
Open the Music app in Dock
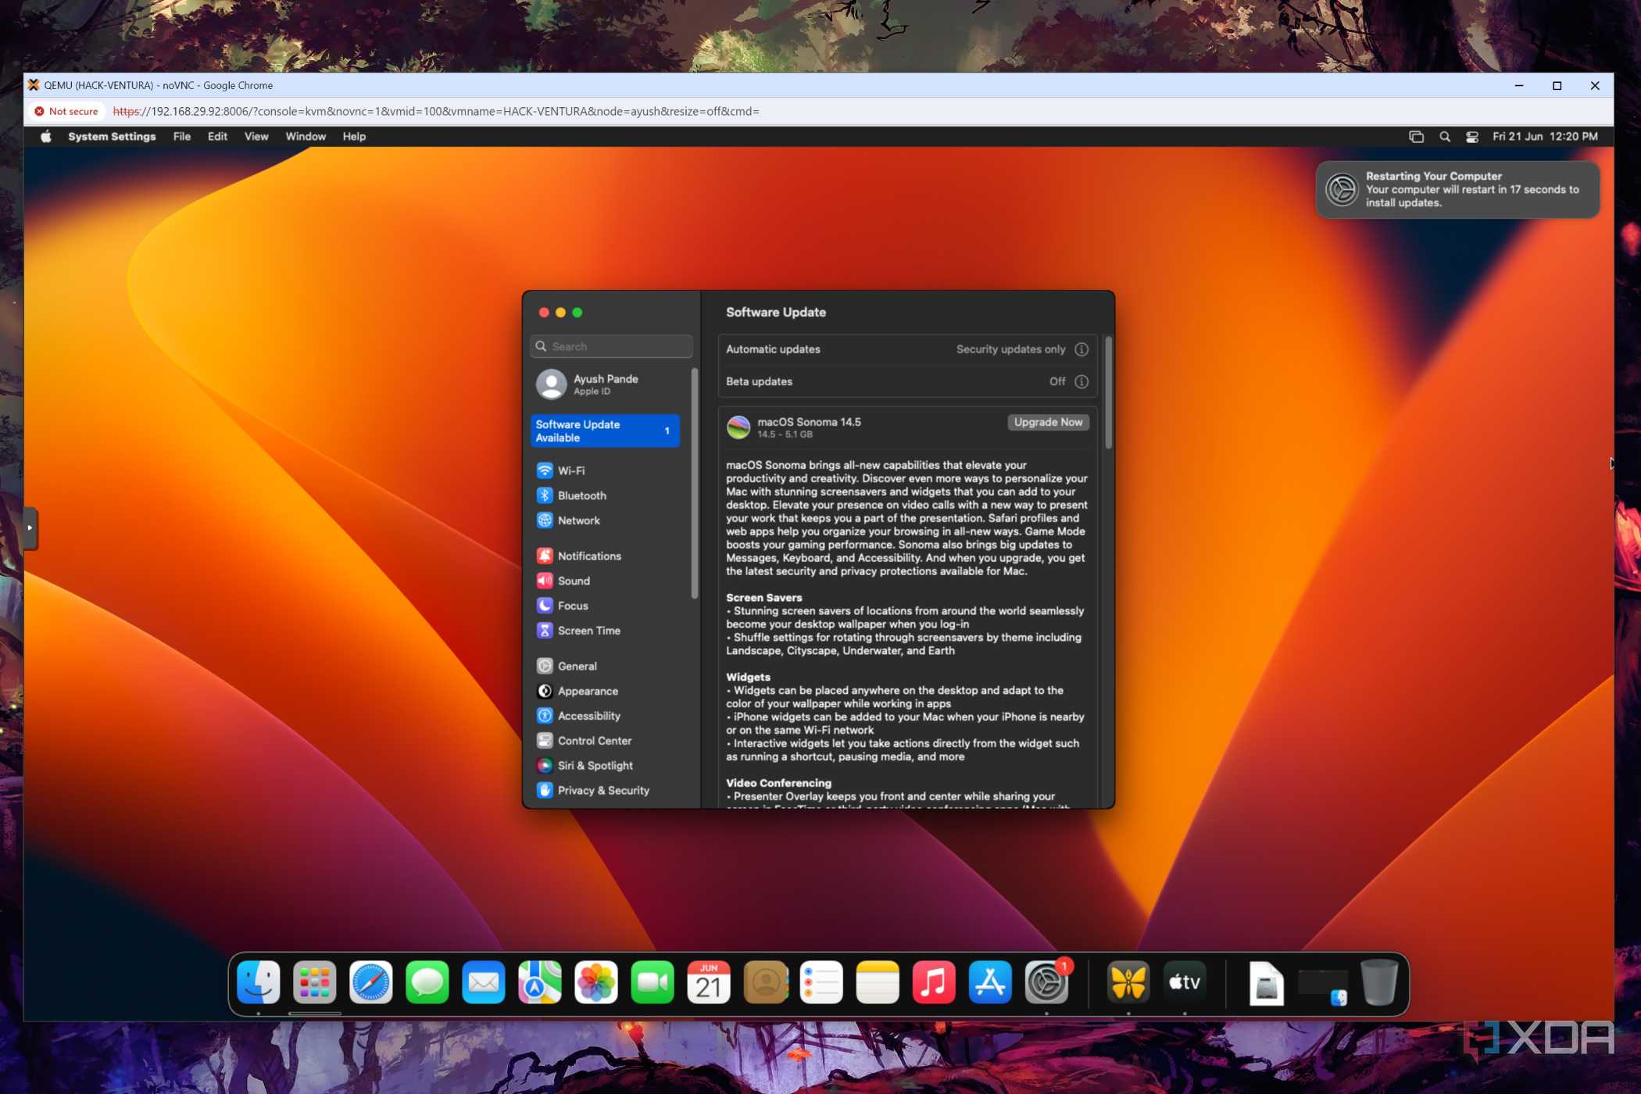(934, 982)
